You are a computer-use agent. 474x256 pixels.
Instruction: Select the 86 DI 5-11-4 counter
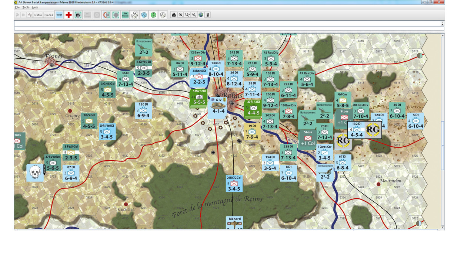180,69
